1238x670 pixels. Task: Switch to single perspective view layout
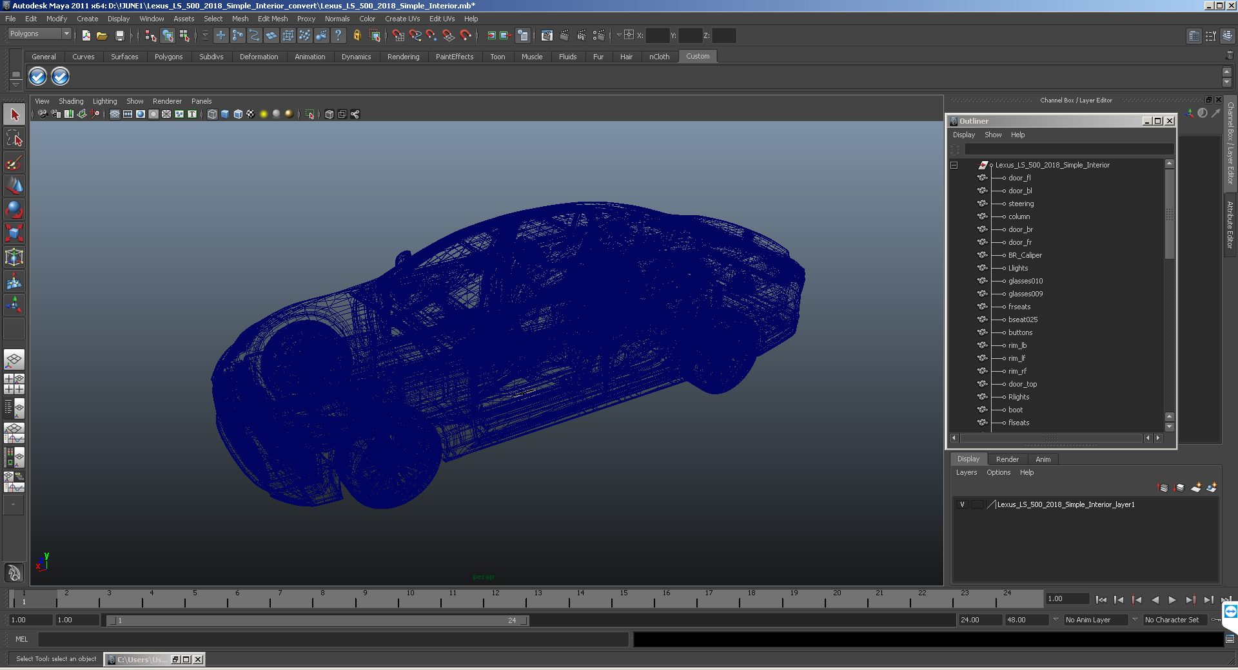coord(14,359)
